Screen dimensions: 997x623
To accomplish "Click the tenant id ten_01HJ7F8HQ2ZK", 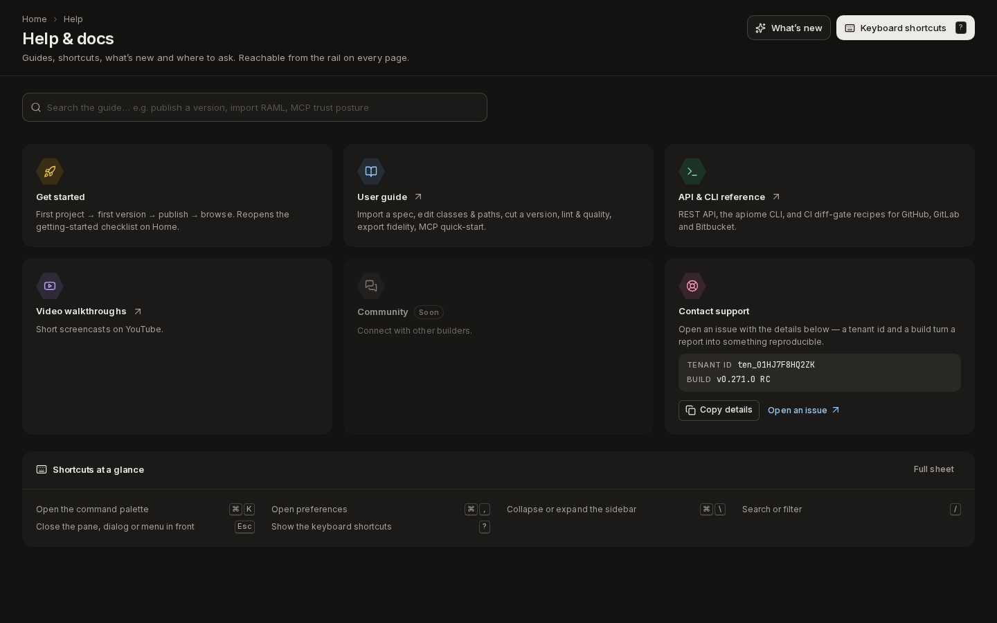I will point(776,365).
